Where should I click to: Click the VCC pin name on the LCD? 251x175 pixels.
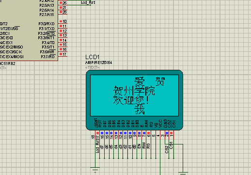coord(160,124)
